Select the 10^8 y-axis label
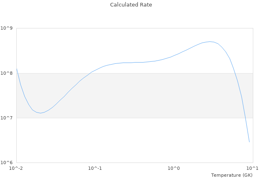 pos(7,73)
